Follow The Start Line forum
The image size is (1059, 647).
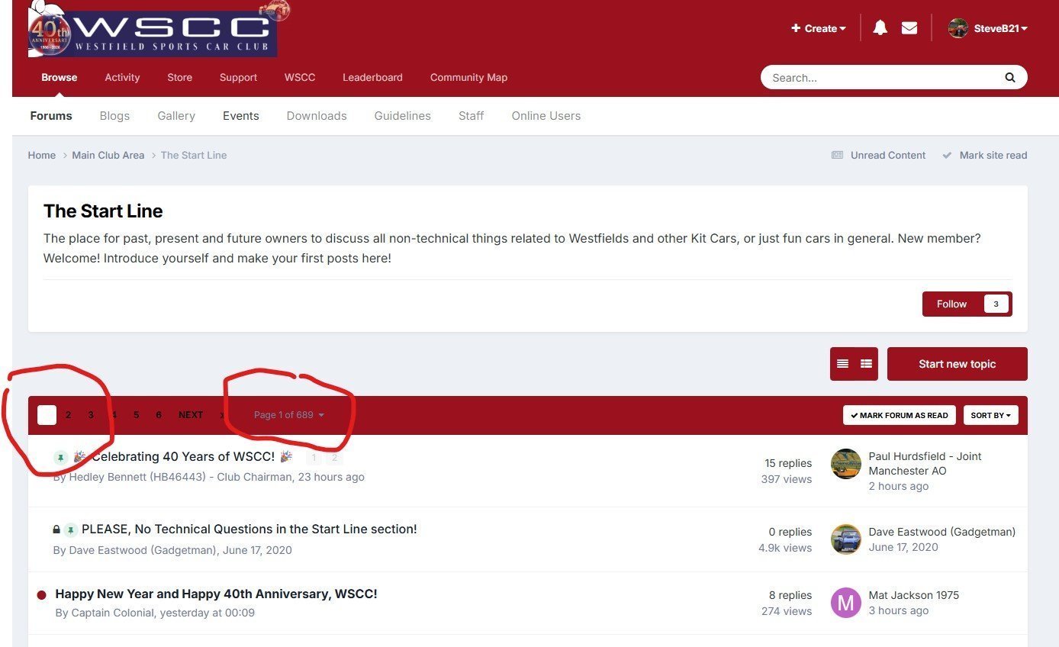pos(951,304)
